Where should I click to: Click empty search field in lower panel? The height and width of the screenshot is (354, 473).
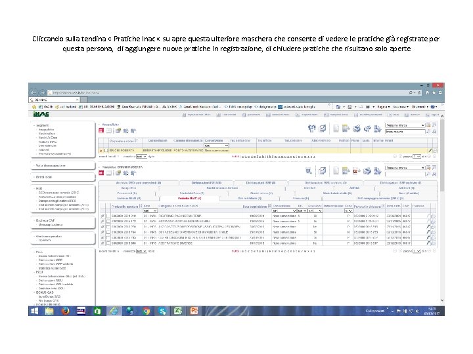[405, 174]
